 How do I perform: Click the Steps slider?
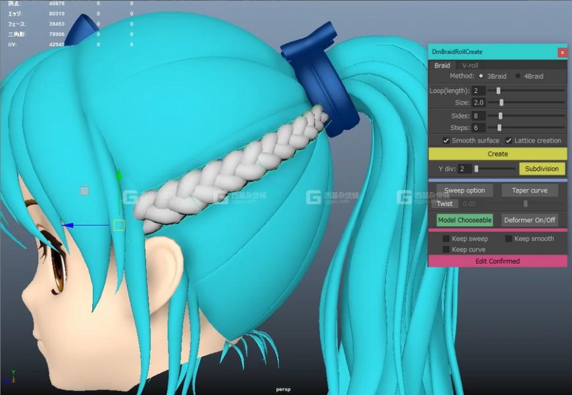pos(527,128)
